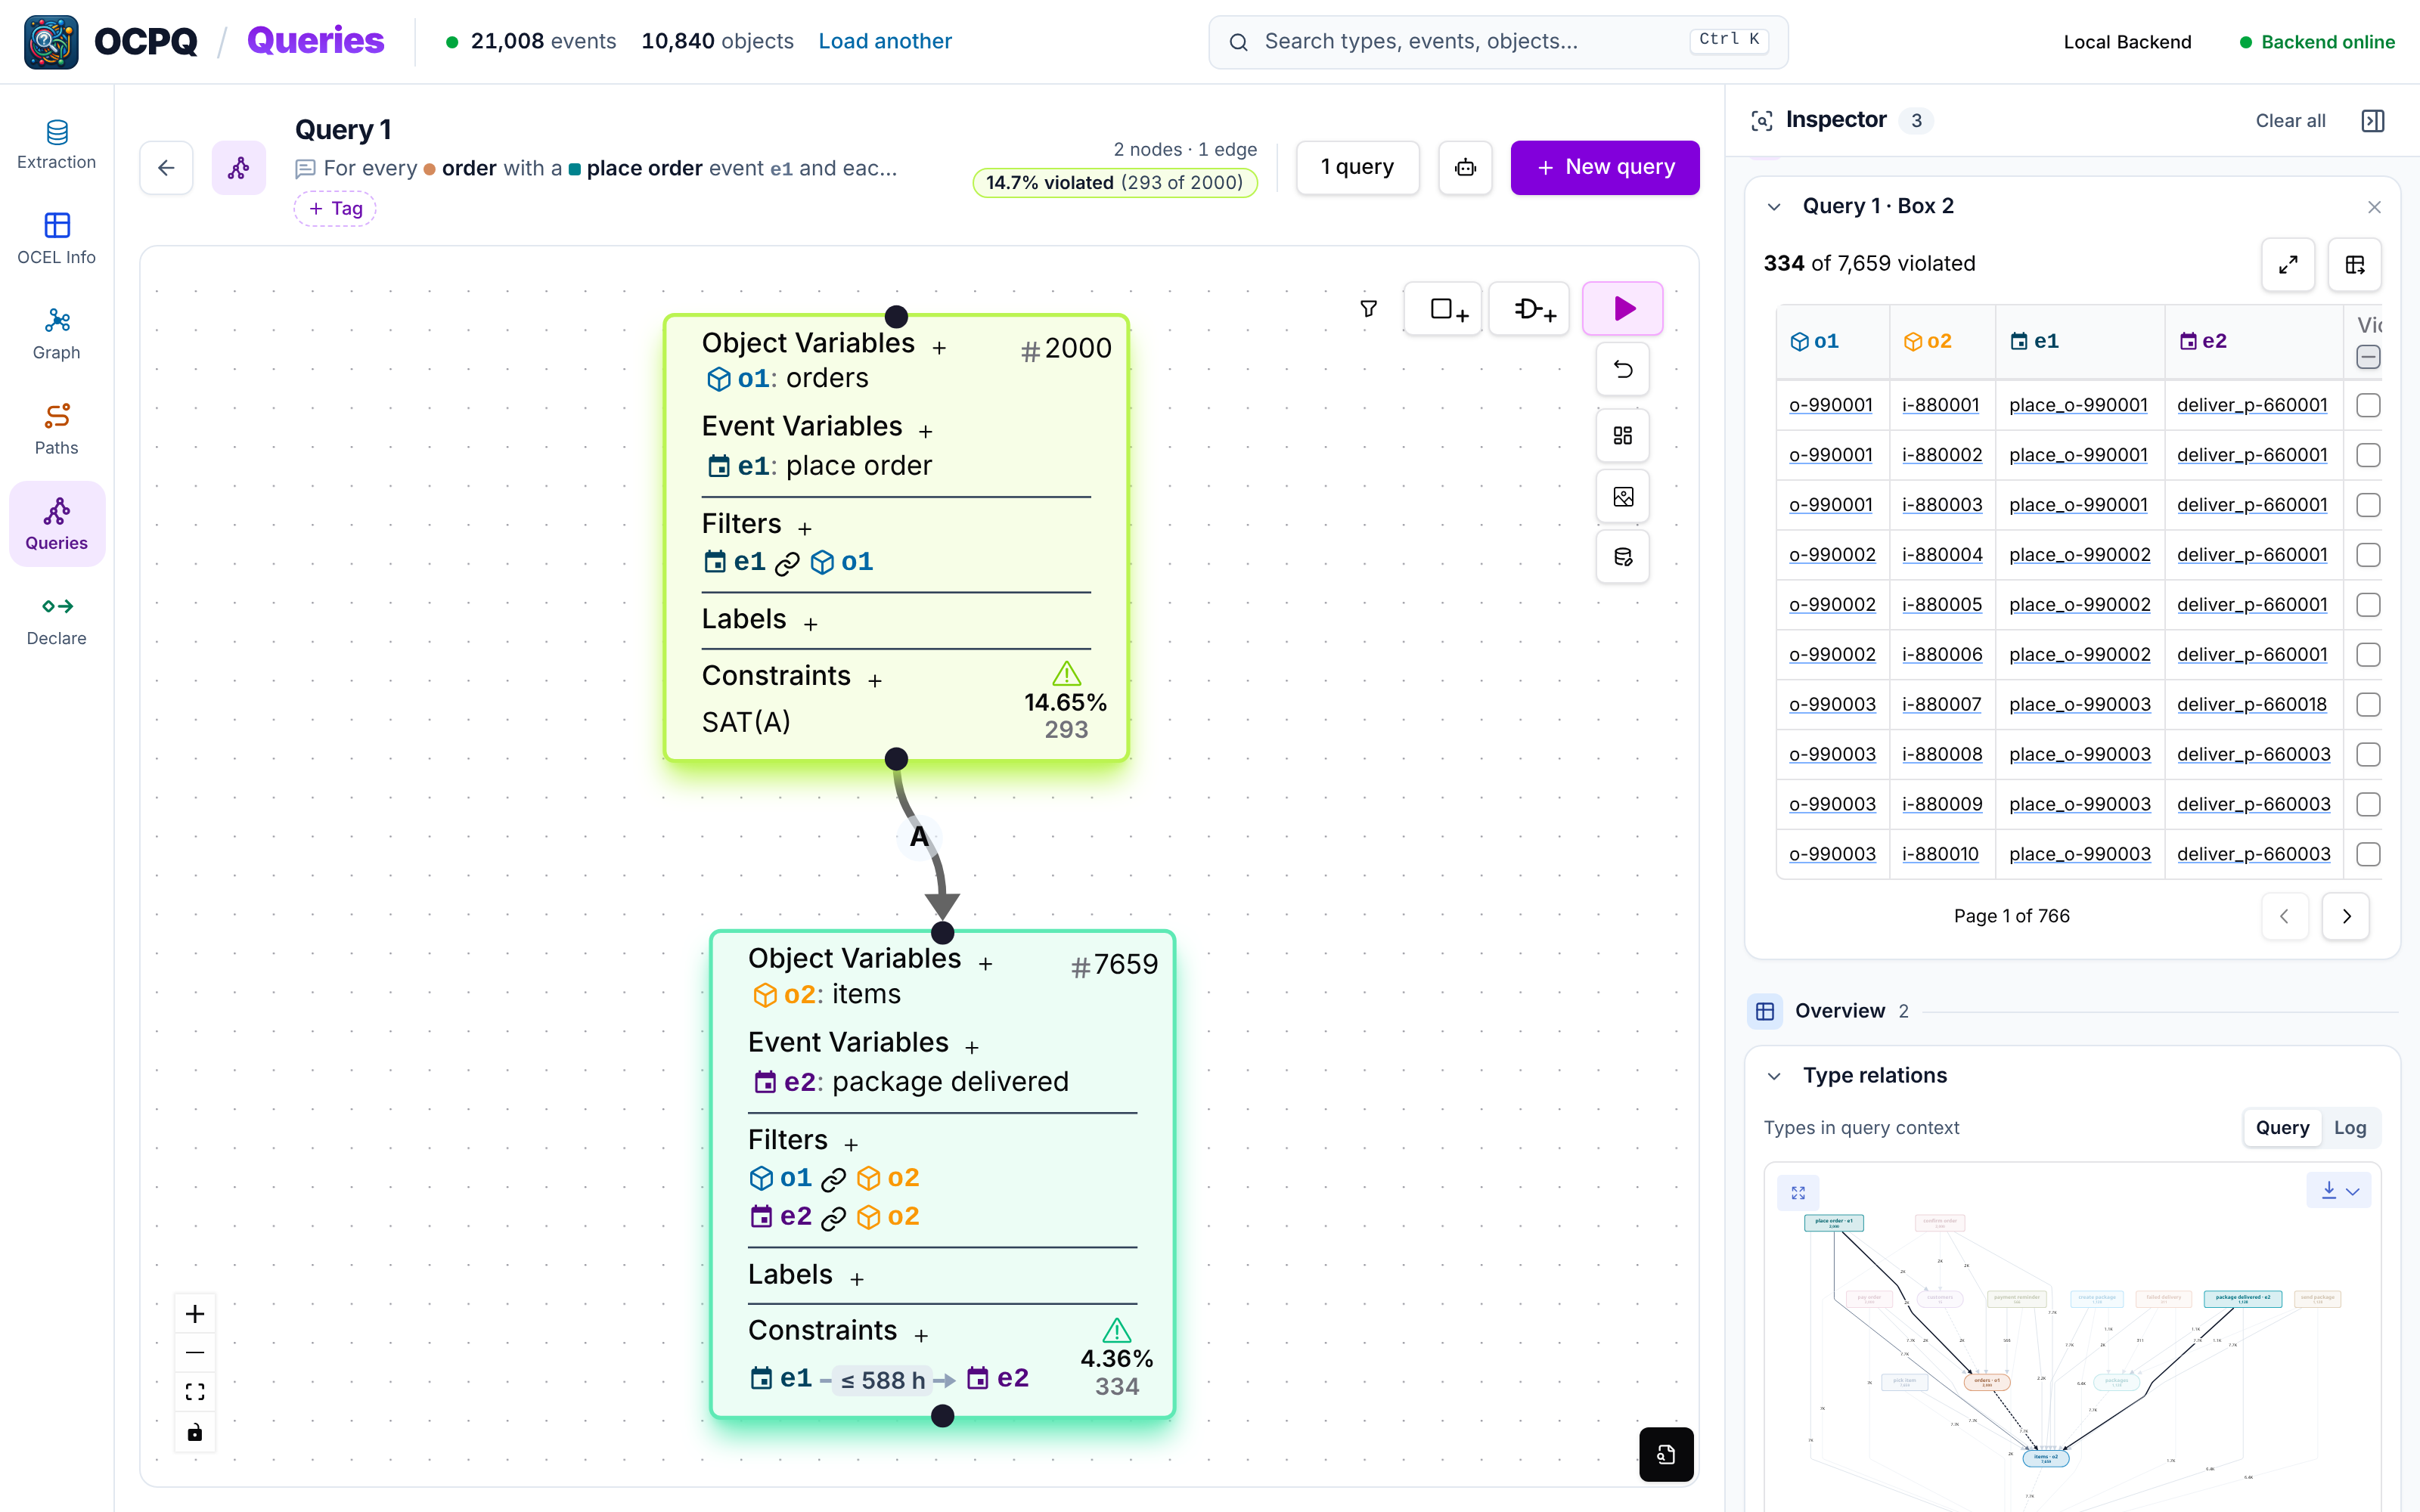Open the canvas filter funnel icon
This screenshot has width=2420, height=1512.
(1368, 309)
